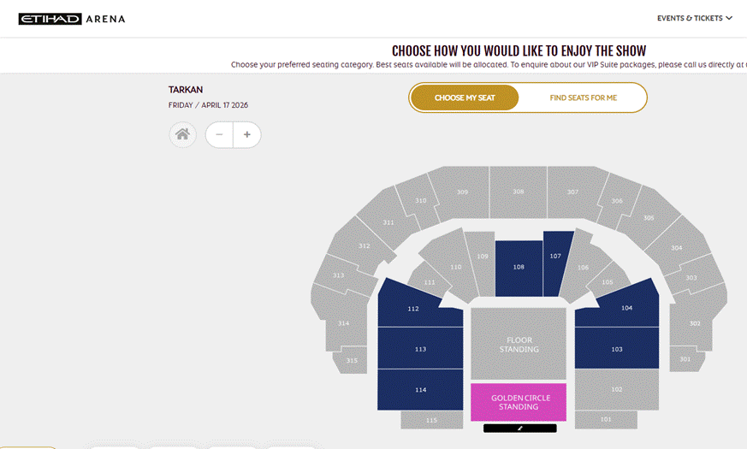
Task: Choose section 114 on the map
Action: click(x=420, y=389)
